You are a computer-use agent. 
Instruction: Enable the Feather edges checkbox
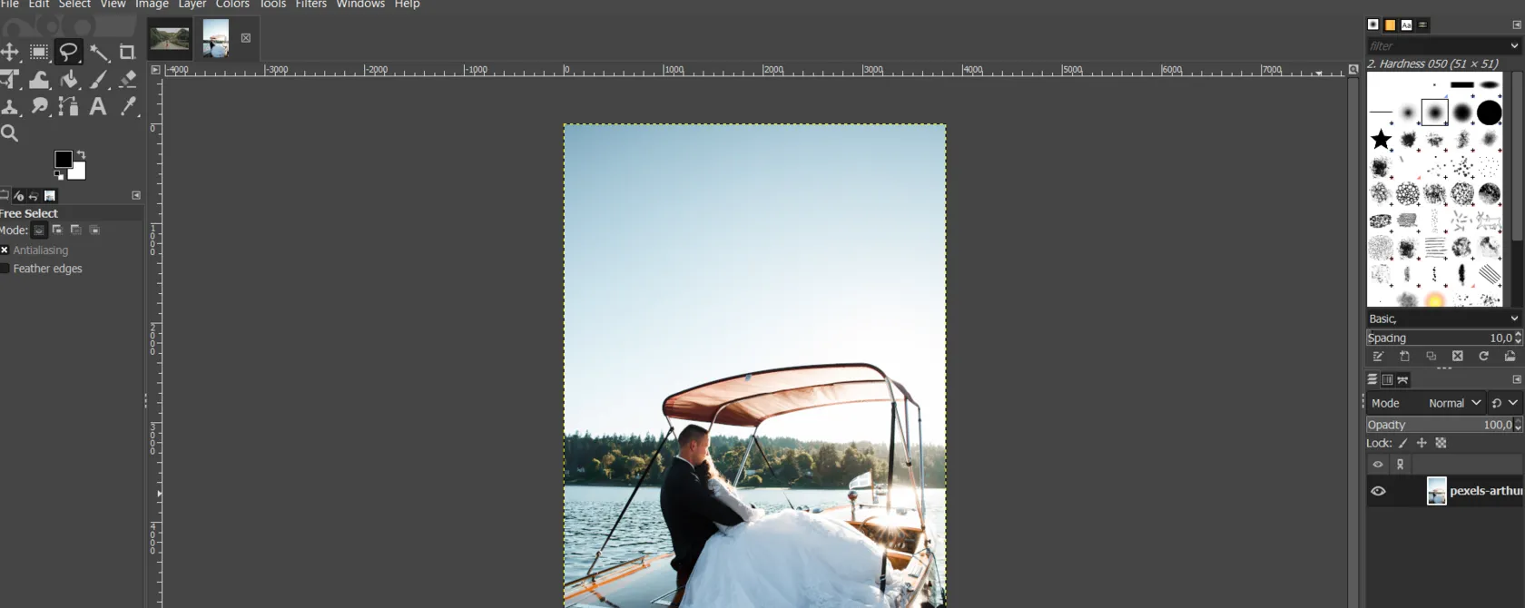[x=5, y=269]
